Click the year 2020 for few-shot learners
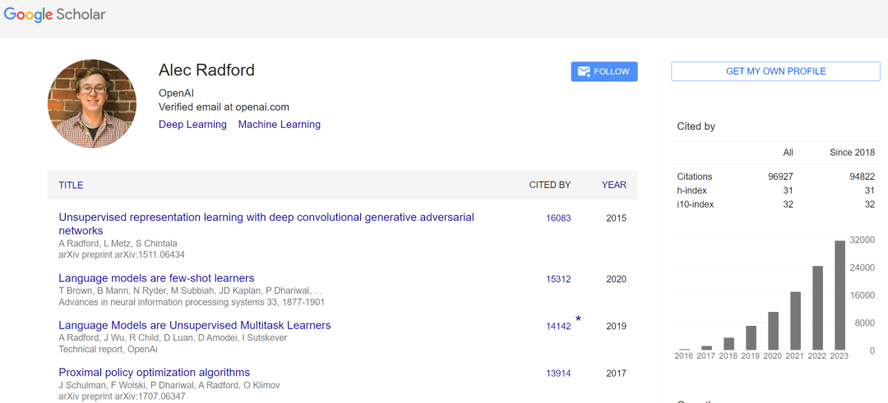Screen dimensions: 888x403 click(616, 279)
